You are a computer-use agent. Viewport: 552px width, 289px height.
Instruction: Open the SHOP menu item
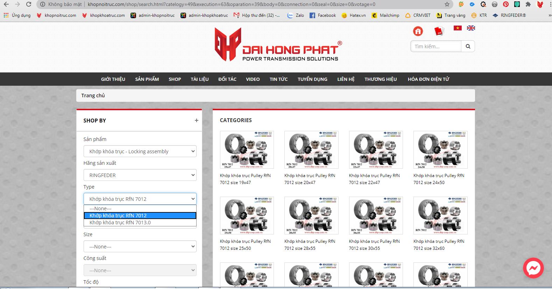pos(175,79)
